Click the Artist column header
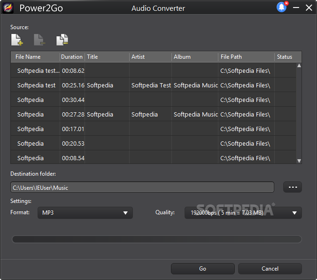 click(150, 57)
